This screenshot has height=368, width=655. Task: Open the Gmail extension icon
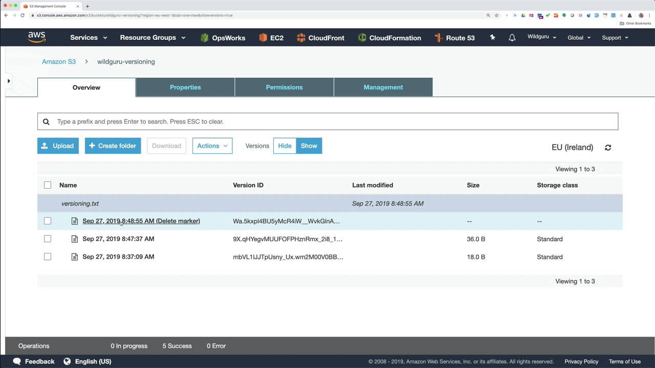coord(531,15)
